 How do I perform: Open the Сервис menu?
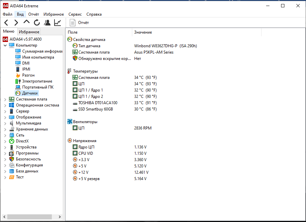point(75,14)
